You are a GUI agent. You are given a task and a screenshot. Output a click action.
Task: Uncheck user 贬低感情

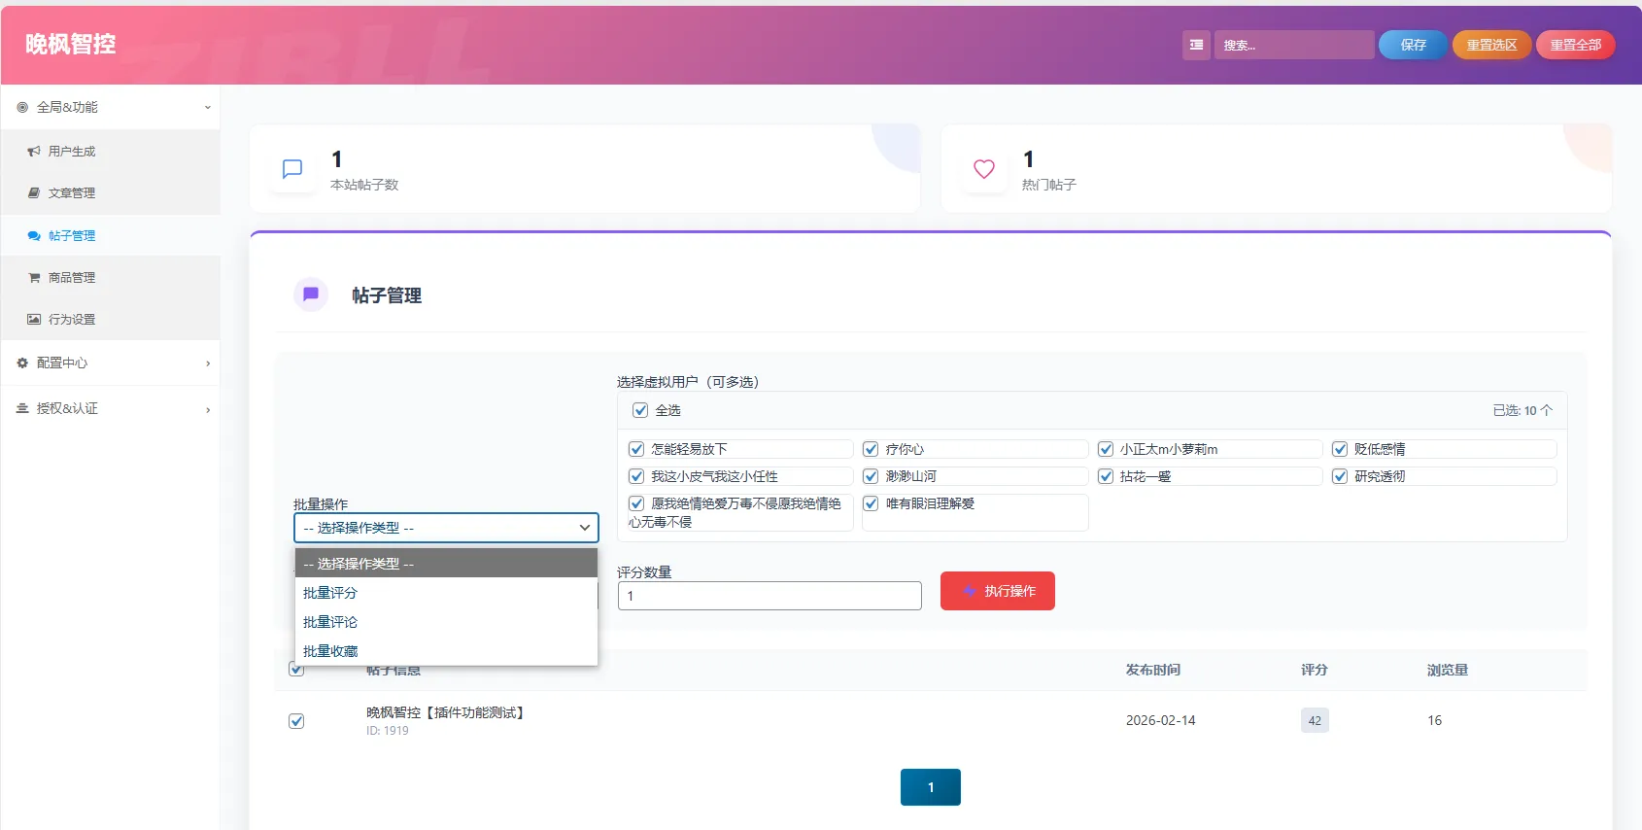tap(1340, 449)
